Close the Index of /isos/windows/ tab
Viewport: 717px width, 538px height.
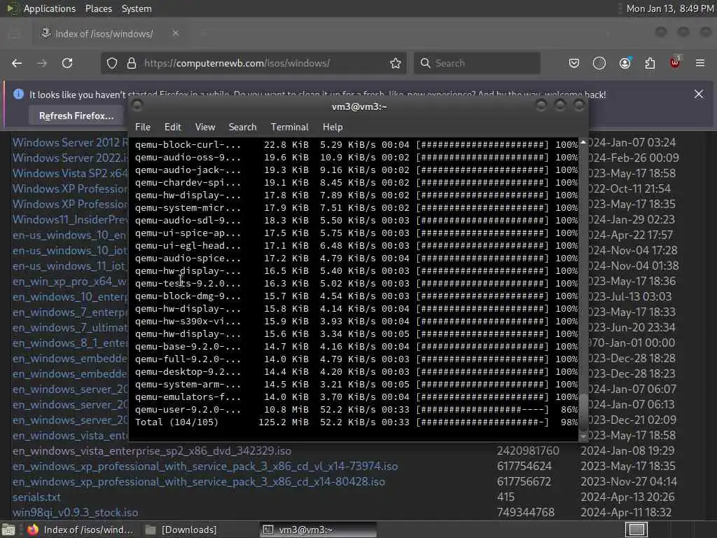[x=176, y=34]
